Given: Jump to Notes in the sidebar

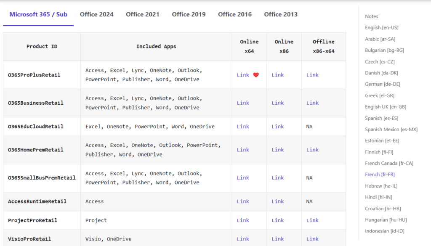Looking at the screenshot, I should point(371,16).
